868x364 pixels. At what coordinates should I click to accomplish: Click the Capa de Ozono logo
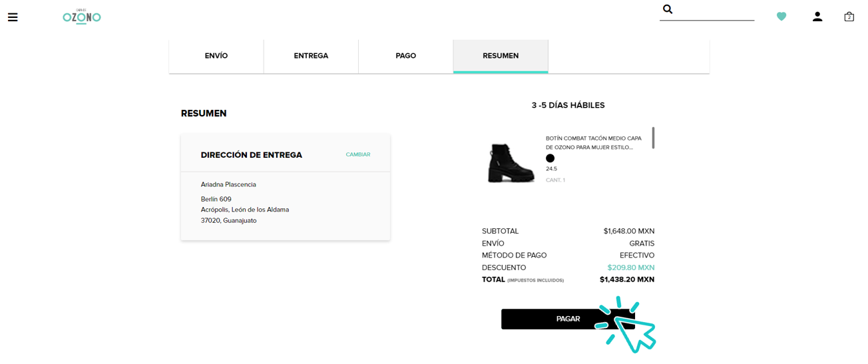(82, 17)
